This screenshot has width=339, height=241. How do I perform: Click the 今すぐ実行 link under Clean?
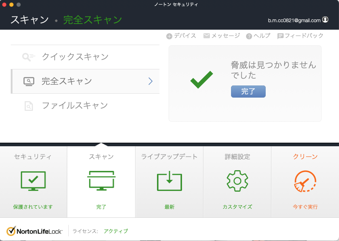tap(305, 207)
